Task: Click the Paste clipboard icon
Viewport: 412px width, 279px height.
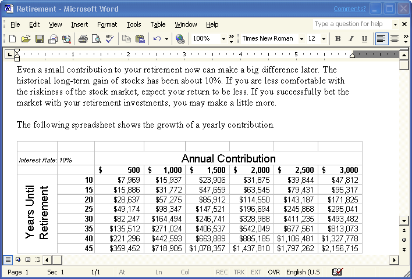Action: 140,39
